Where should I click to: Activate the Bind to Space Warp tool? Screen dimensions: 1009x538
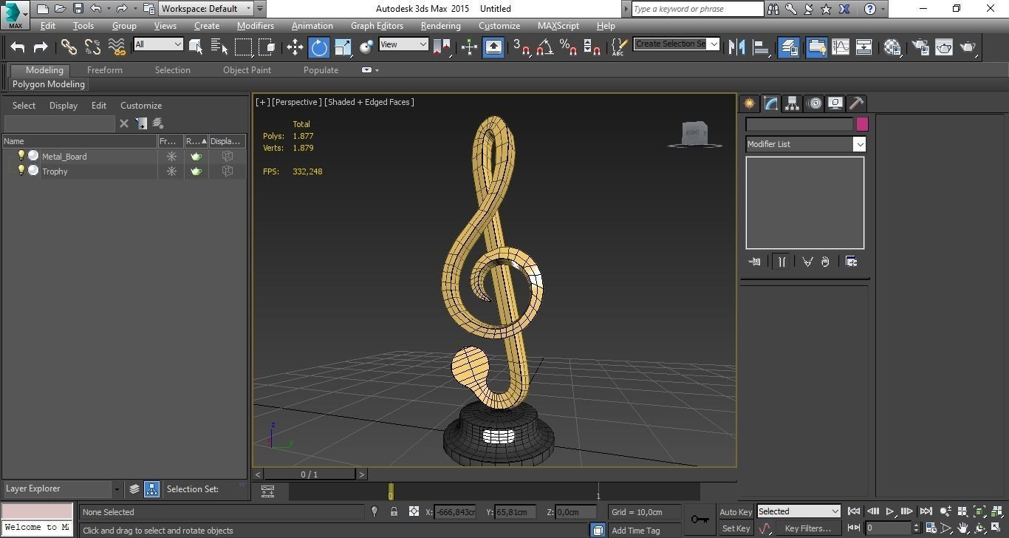(116, 47)
